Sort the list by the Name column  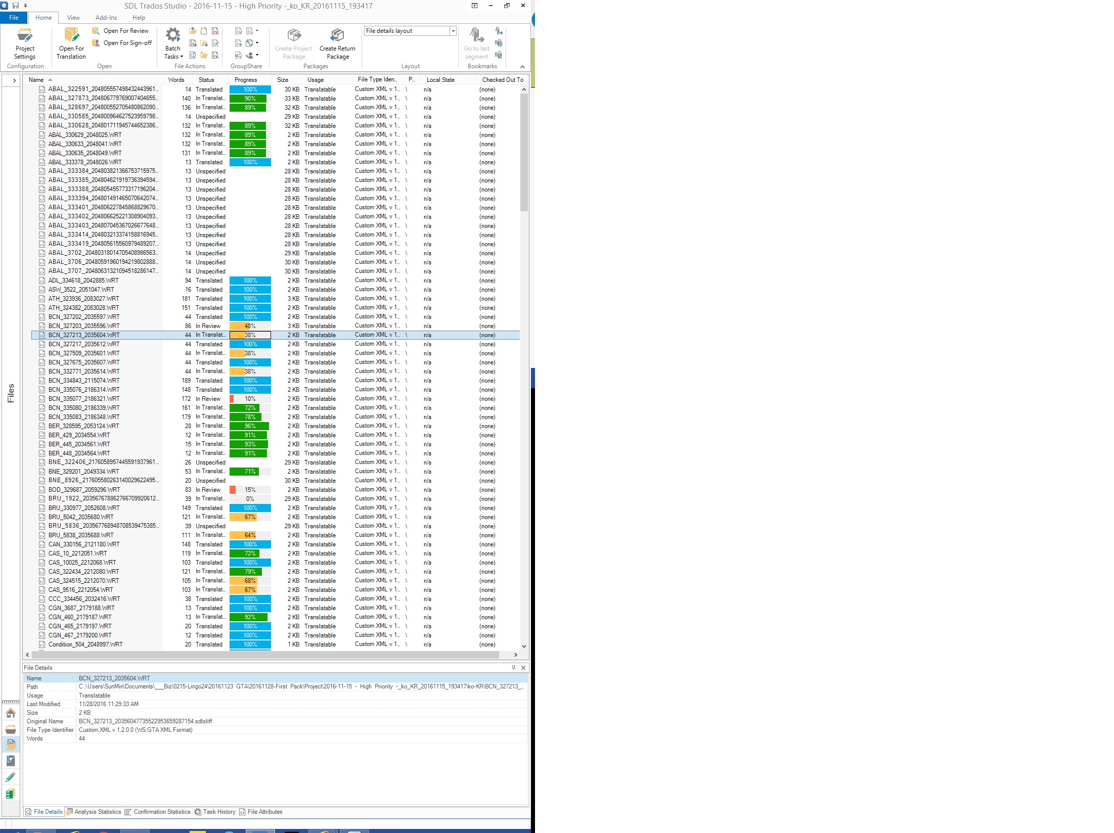36,80
